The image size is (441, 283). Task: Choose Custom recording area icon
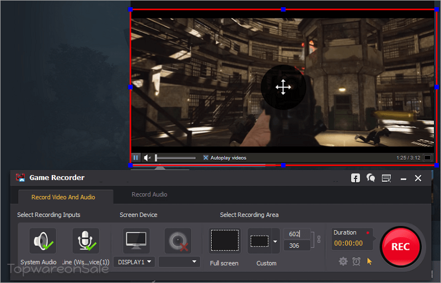259,241
